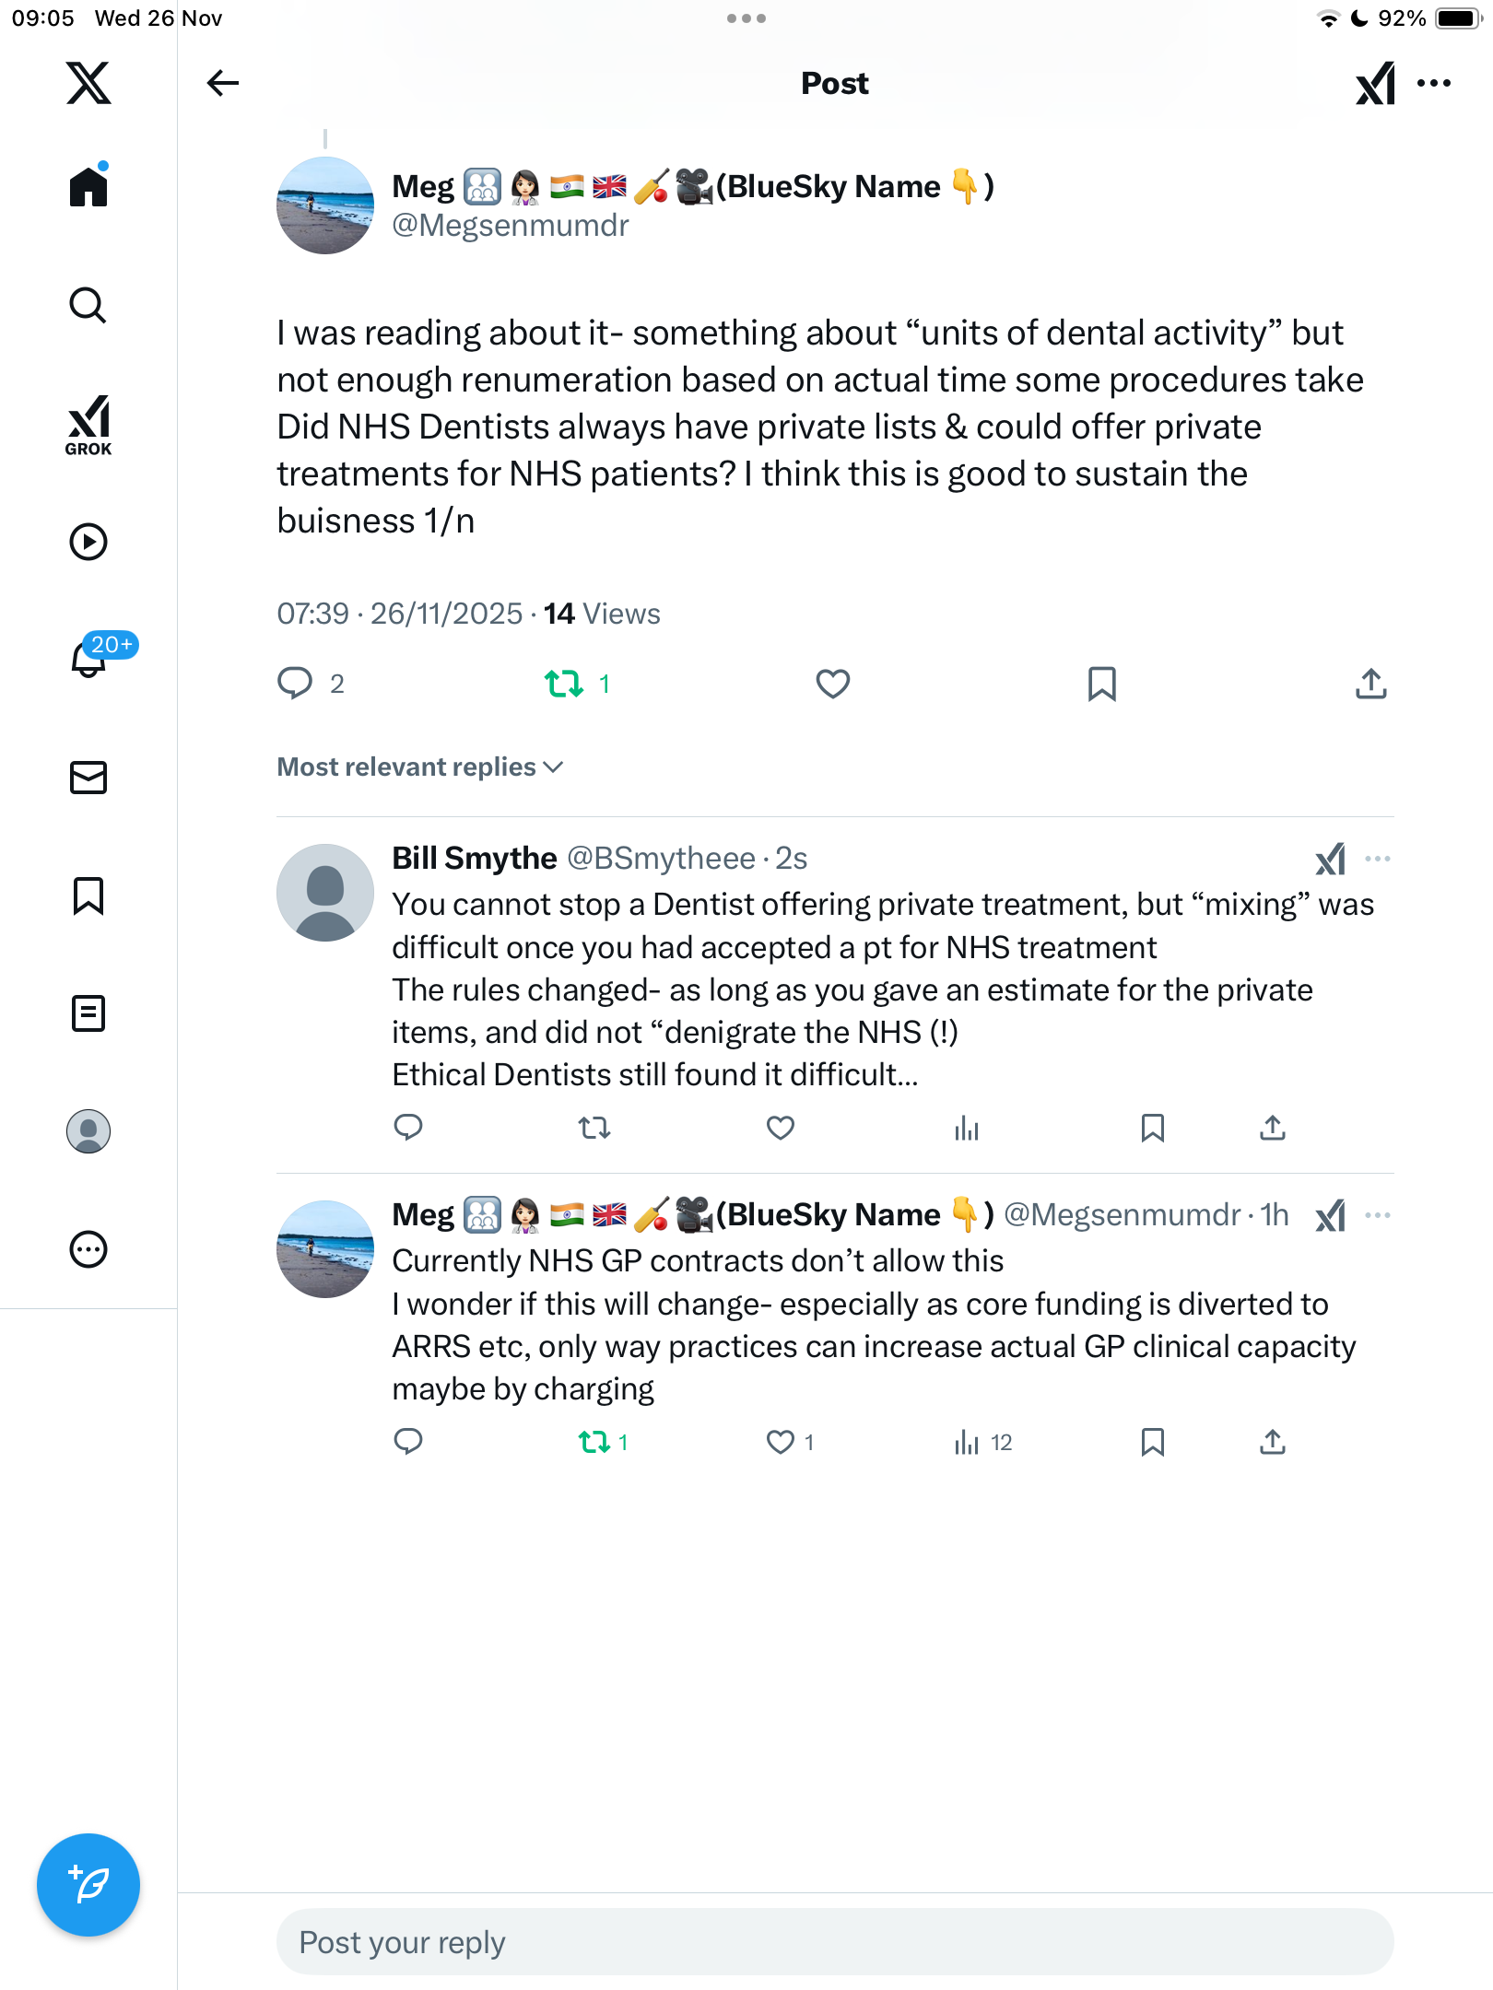Like the main post by Meg

pyautogui.click(x=832, y=684)
